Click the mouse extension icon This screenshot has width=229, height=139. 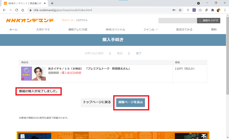[x=188, y=10]
